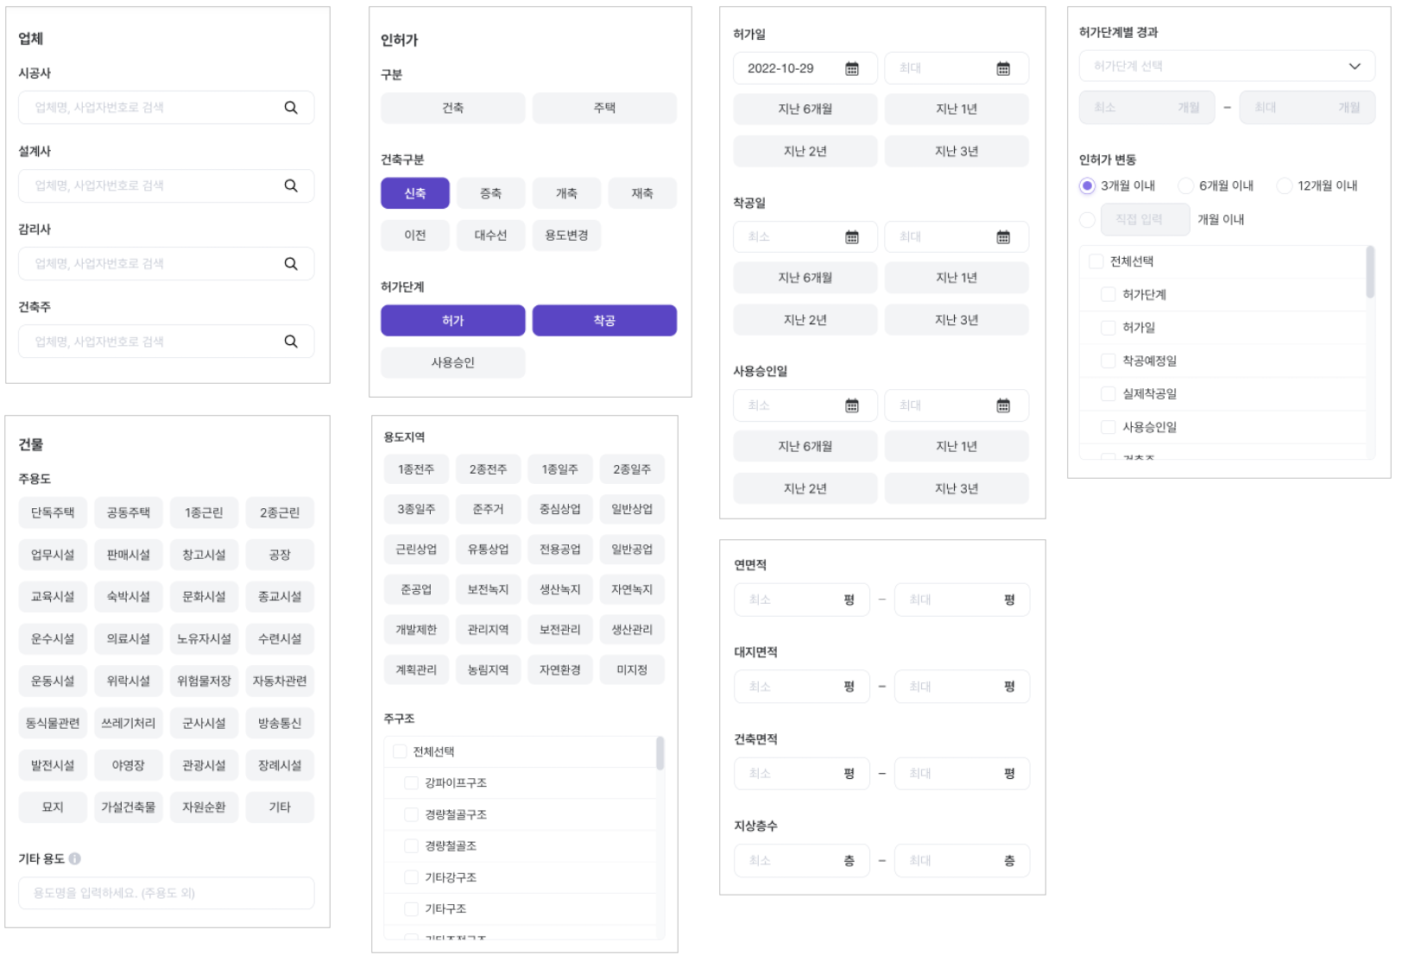This screenshot has width=1402, height=961.
Task: Click 대지면적 최대 input field
Action: pos(963,687)
